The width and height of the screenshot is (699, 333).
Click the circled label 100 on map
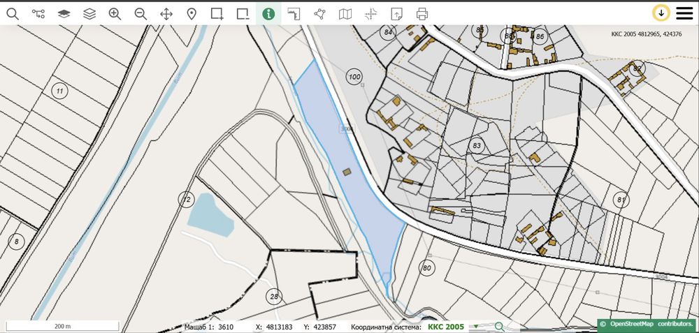click(354, 77)
